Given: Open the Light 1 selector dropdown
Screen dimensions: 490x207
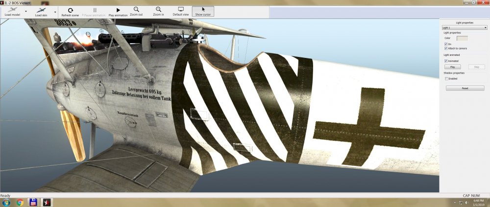Looking at the screenshot, I should 465,28.
